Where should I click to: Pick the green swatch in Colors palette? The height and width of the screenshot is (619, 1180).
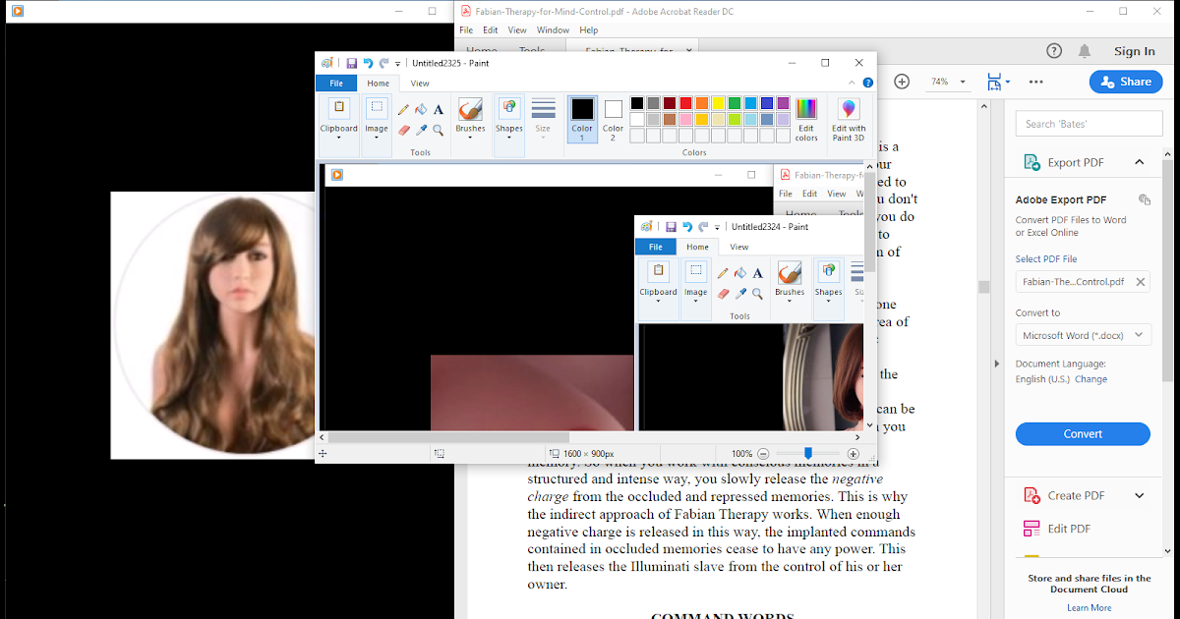735,103
